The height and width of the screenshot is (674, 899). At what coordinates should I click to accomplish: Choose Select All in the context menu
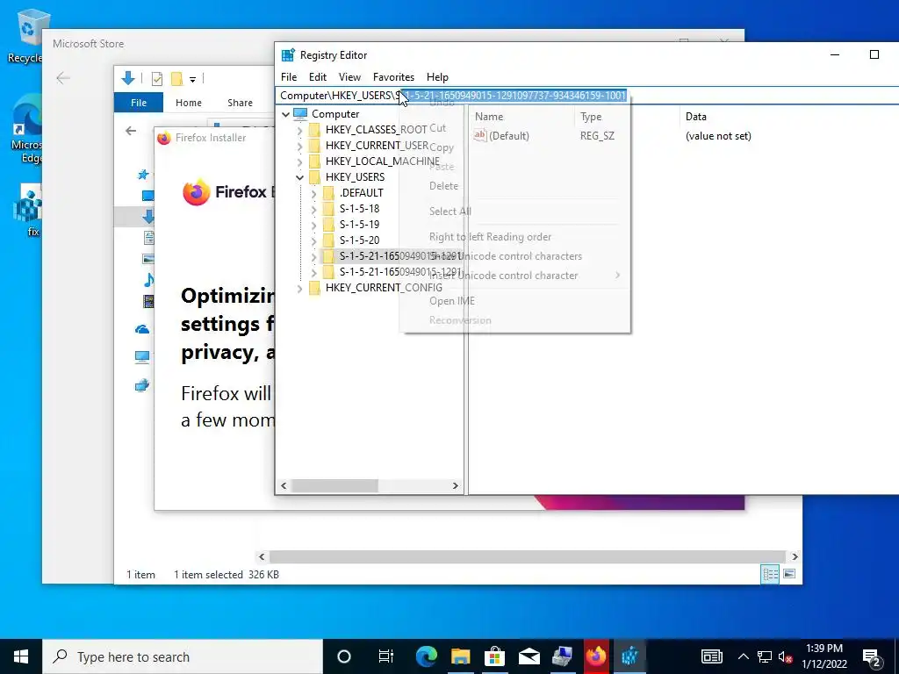click(x=450, y=212)
